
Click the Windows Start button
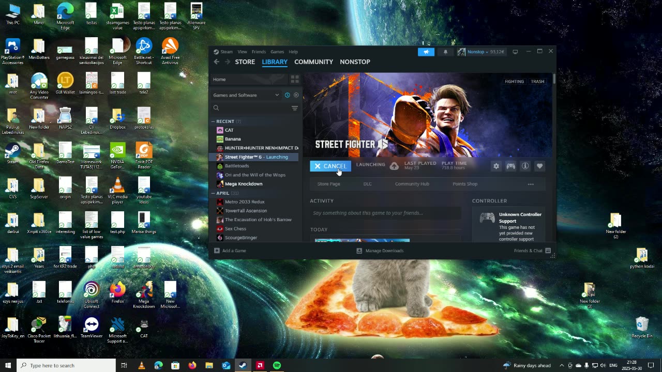8,365
